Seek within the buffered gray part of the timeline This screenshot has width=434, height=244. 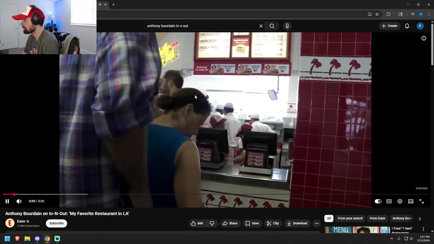(x=51, y=194)
